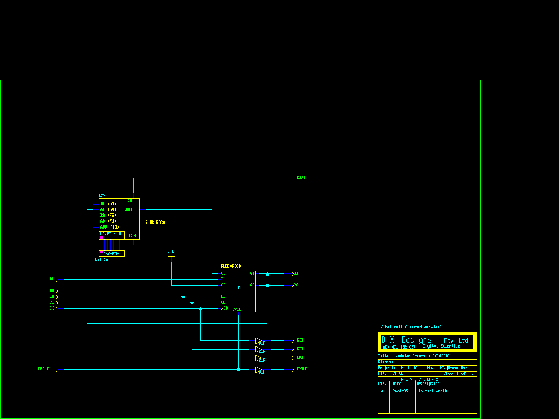This screenshot has width=559, height=419.
Task: Select the Q0 output port label
Action: pos(295,285)
